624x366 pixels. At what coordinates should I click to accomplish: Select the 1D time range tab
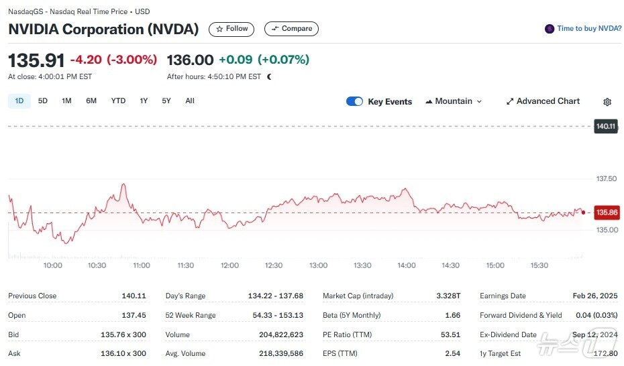(x=19, y=101)
